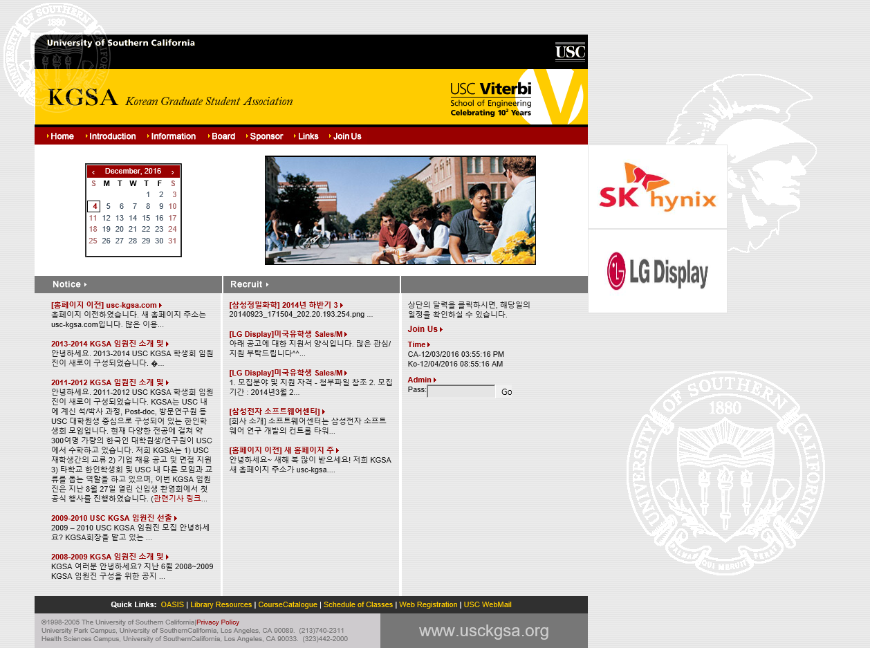Screen dimensions: 870x648
Task: Click the USC logo in header
Action: [570, 52]
